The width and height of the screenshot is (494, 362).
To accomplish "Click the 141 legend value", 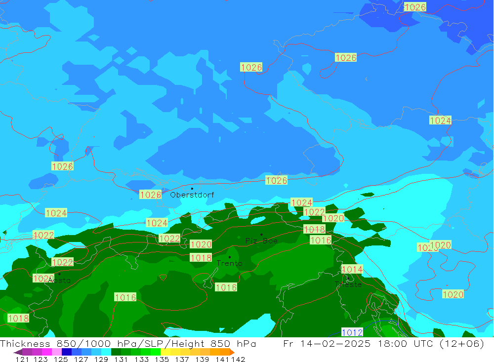I will point(222,359).
